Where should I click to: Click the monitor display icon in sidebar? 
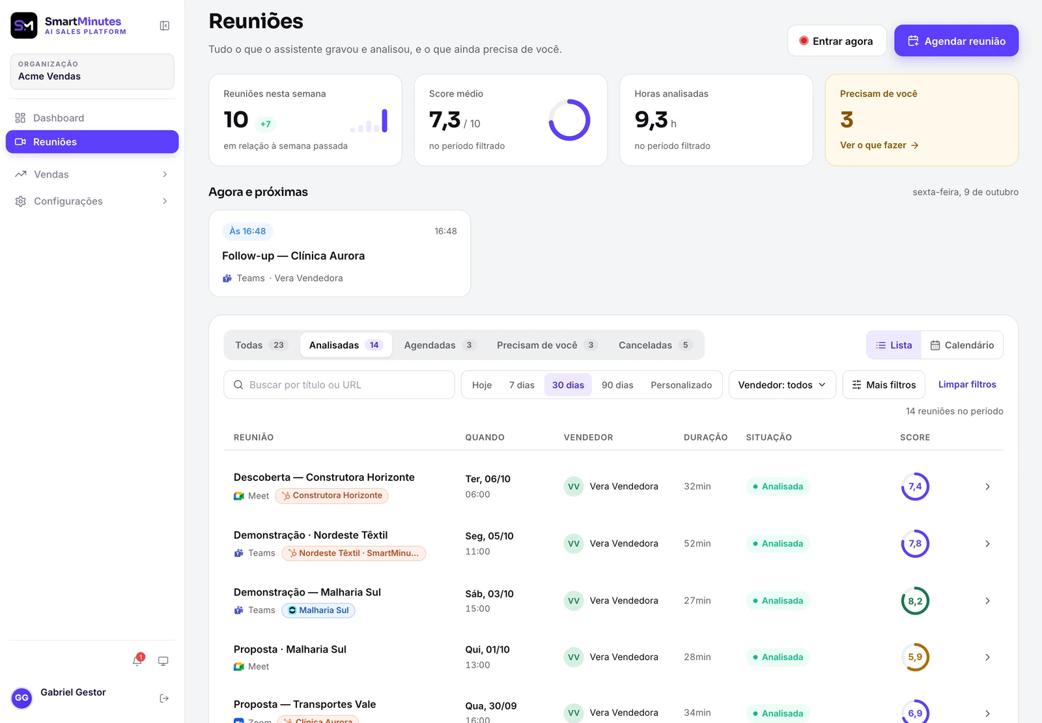[163, 661]
